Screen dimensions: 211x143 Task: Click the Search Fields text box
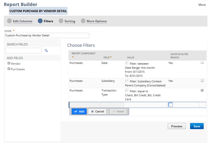point(23,51)
